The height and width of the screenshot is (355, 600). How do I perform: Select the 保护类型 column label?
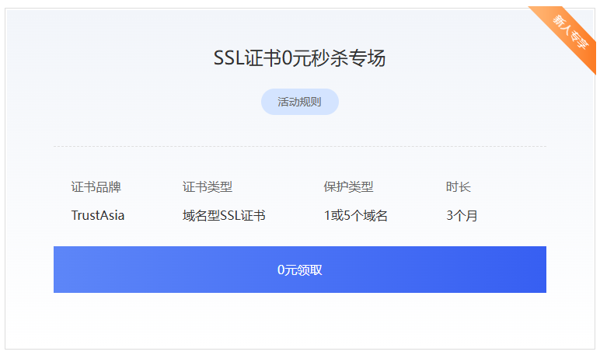tap(348, 186)
